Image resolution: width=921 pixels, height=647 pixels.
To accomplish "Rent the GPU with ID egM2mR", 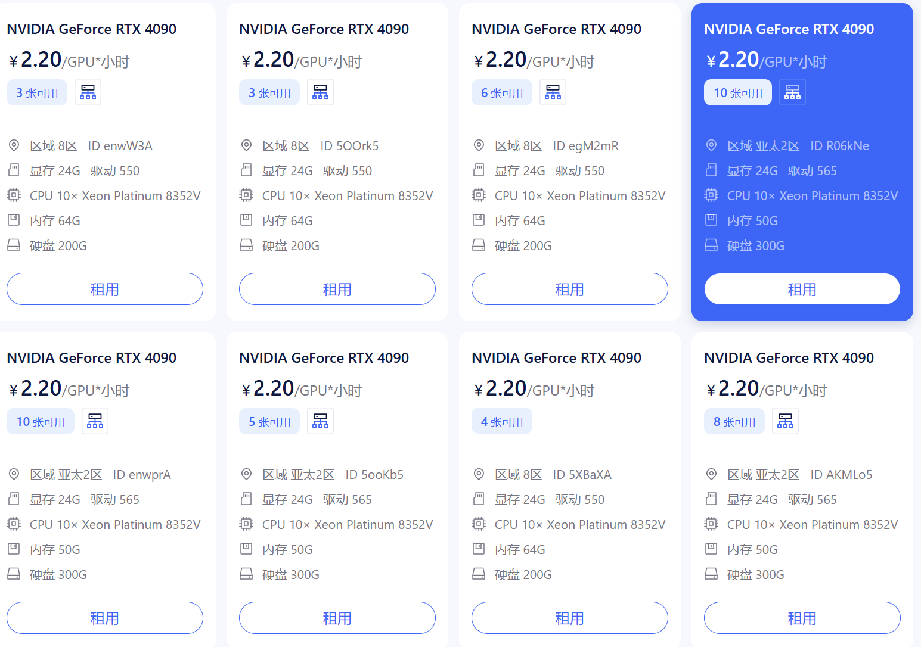I will (x=570, y=289).
